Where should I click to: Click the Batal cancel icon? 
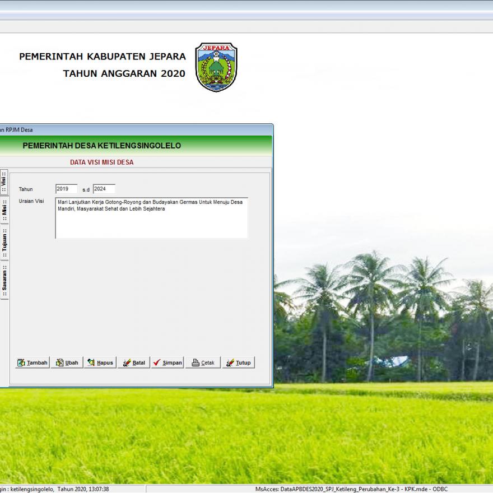click(127, 362)
